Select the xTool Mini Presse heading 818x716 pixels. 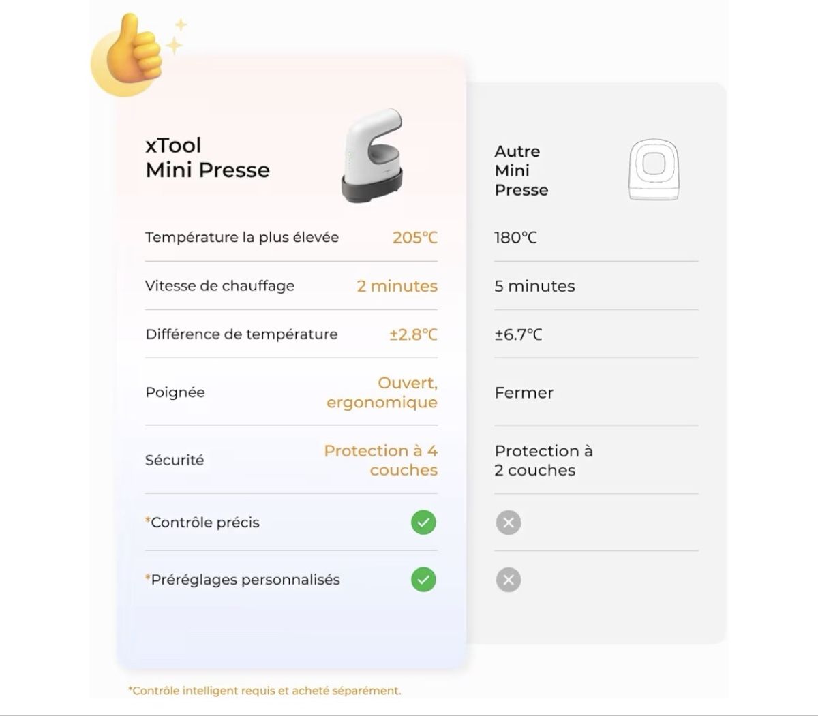[207, 157]
